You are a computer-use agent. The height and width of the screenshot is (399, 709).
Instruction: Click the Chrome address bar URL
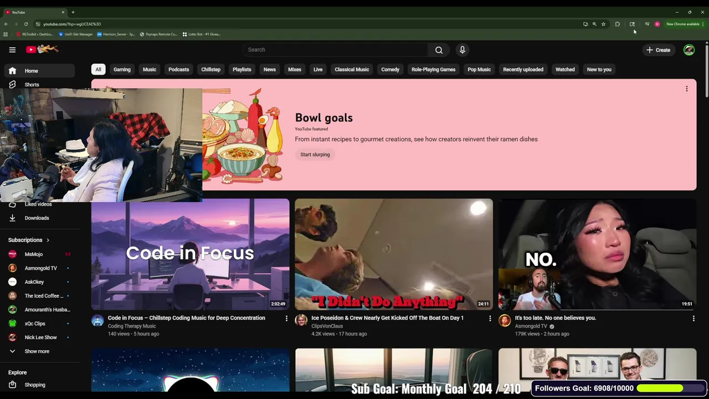tap(72, 24)
